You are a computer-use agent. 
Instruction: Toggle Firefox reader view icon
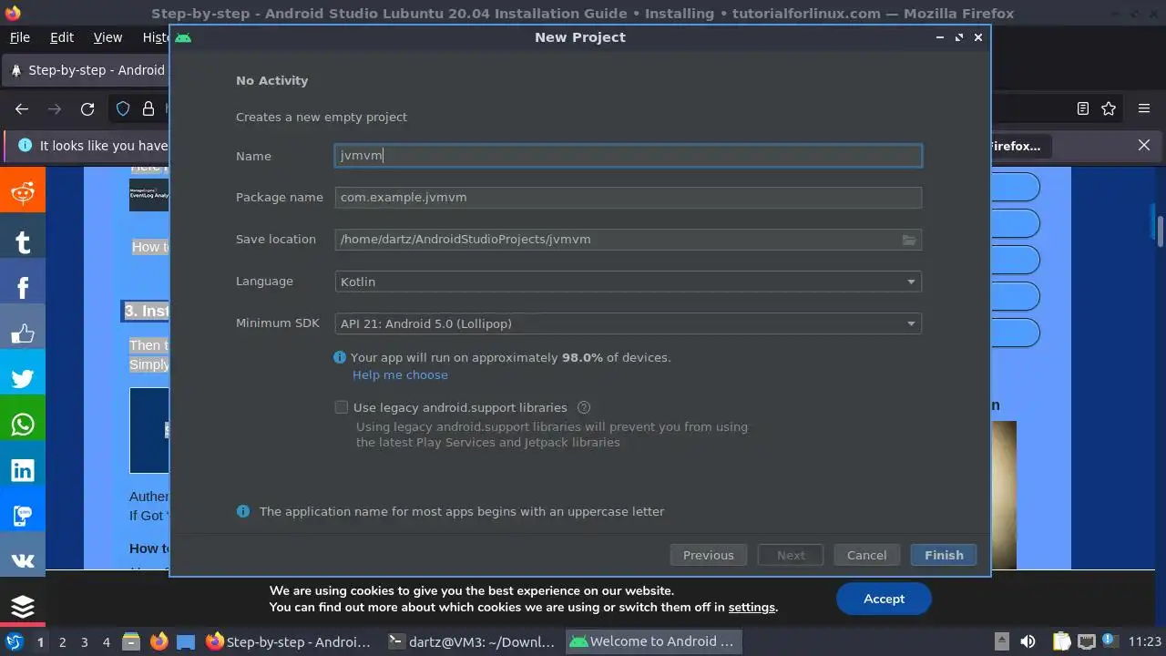[1083, 109]
